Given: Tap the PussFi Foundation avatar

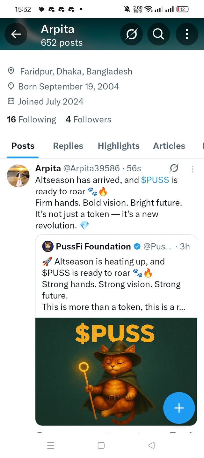Looking at the screenshot, I should (x=48, y=246).
